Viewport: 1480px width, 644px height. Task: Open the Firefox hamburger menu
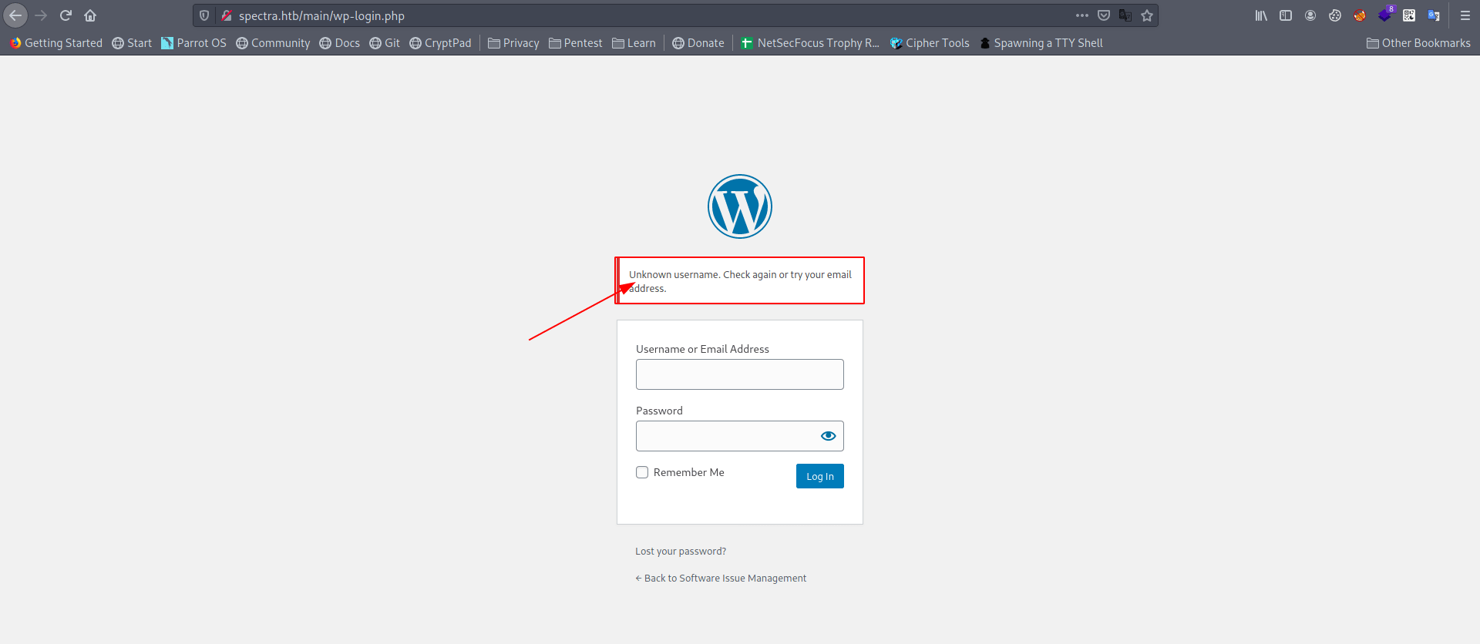(1465, 15)
